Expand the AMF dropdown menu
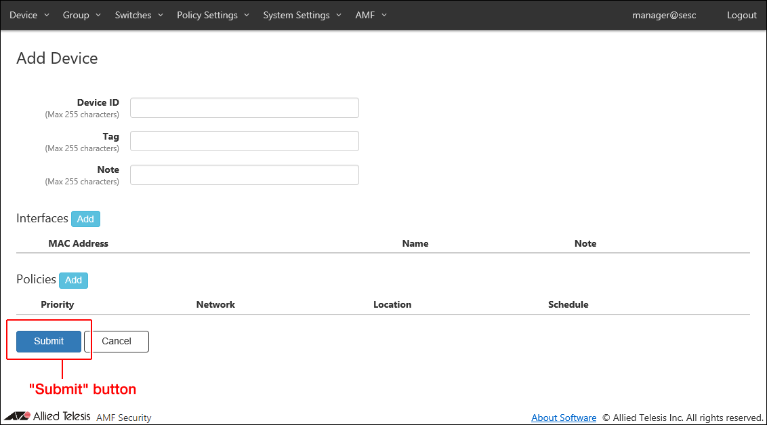Image resolution: width=767 pixels, height=425 pixels. [371, 15]
